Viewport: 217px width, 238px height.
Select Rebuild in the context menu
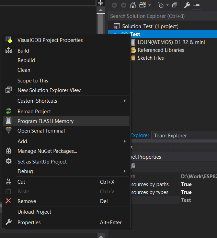(x=66, y=60)
